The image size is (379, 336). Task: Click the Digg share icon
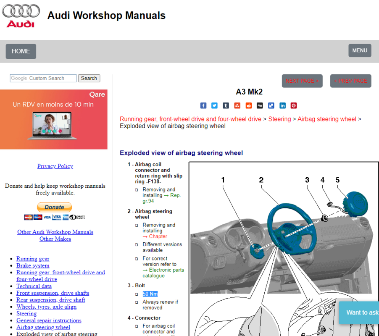(260, 105)
